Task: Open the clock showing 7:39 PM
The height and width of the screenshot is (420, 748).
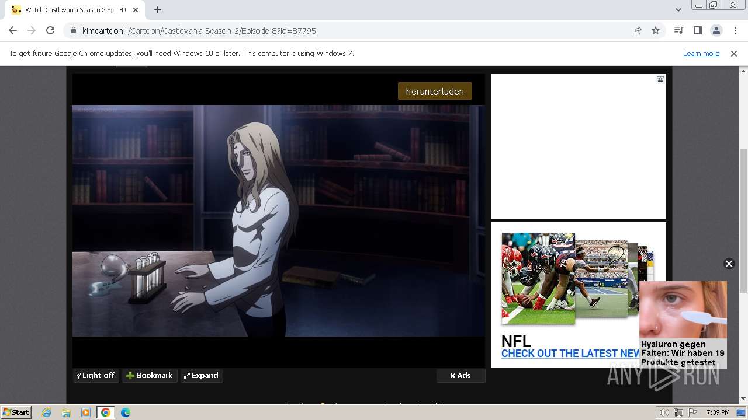Action: pos(718,412)
